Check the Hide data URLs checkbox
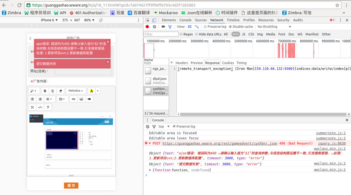 197,34
